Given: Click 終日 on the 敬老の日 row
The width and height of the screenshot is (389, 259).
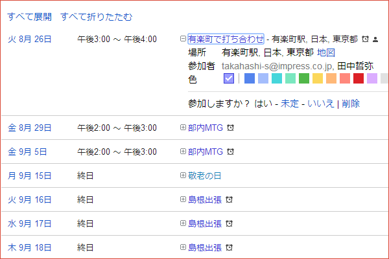Looking at the screenshot, I should [x=85, y=175].
